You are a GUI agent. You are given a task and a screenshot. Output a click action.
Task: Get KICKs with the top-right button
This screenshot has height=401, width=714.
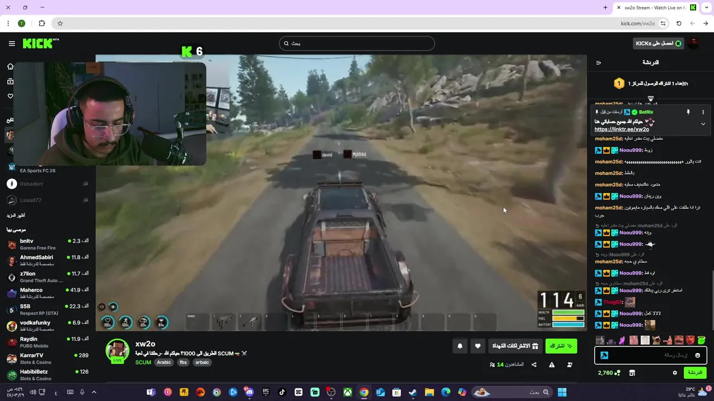pos(659,43)
